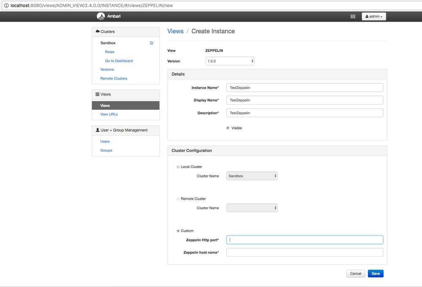The height and width of the screenshot is (287, 422).
Task: Open the views grid icon in header
Action: [x=353, y=16]
